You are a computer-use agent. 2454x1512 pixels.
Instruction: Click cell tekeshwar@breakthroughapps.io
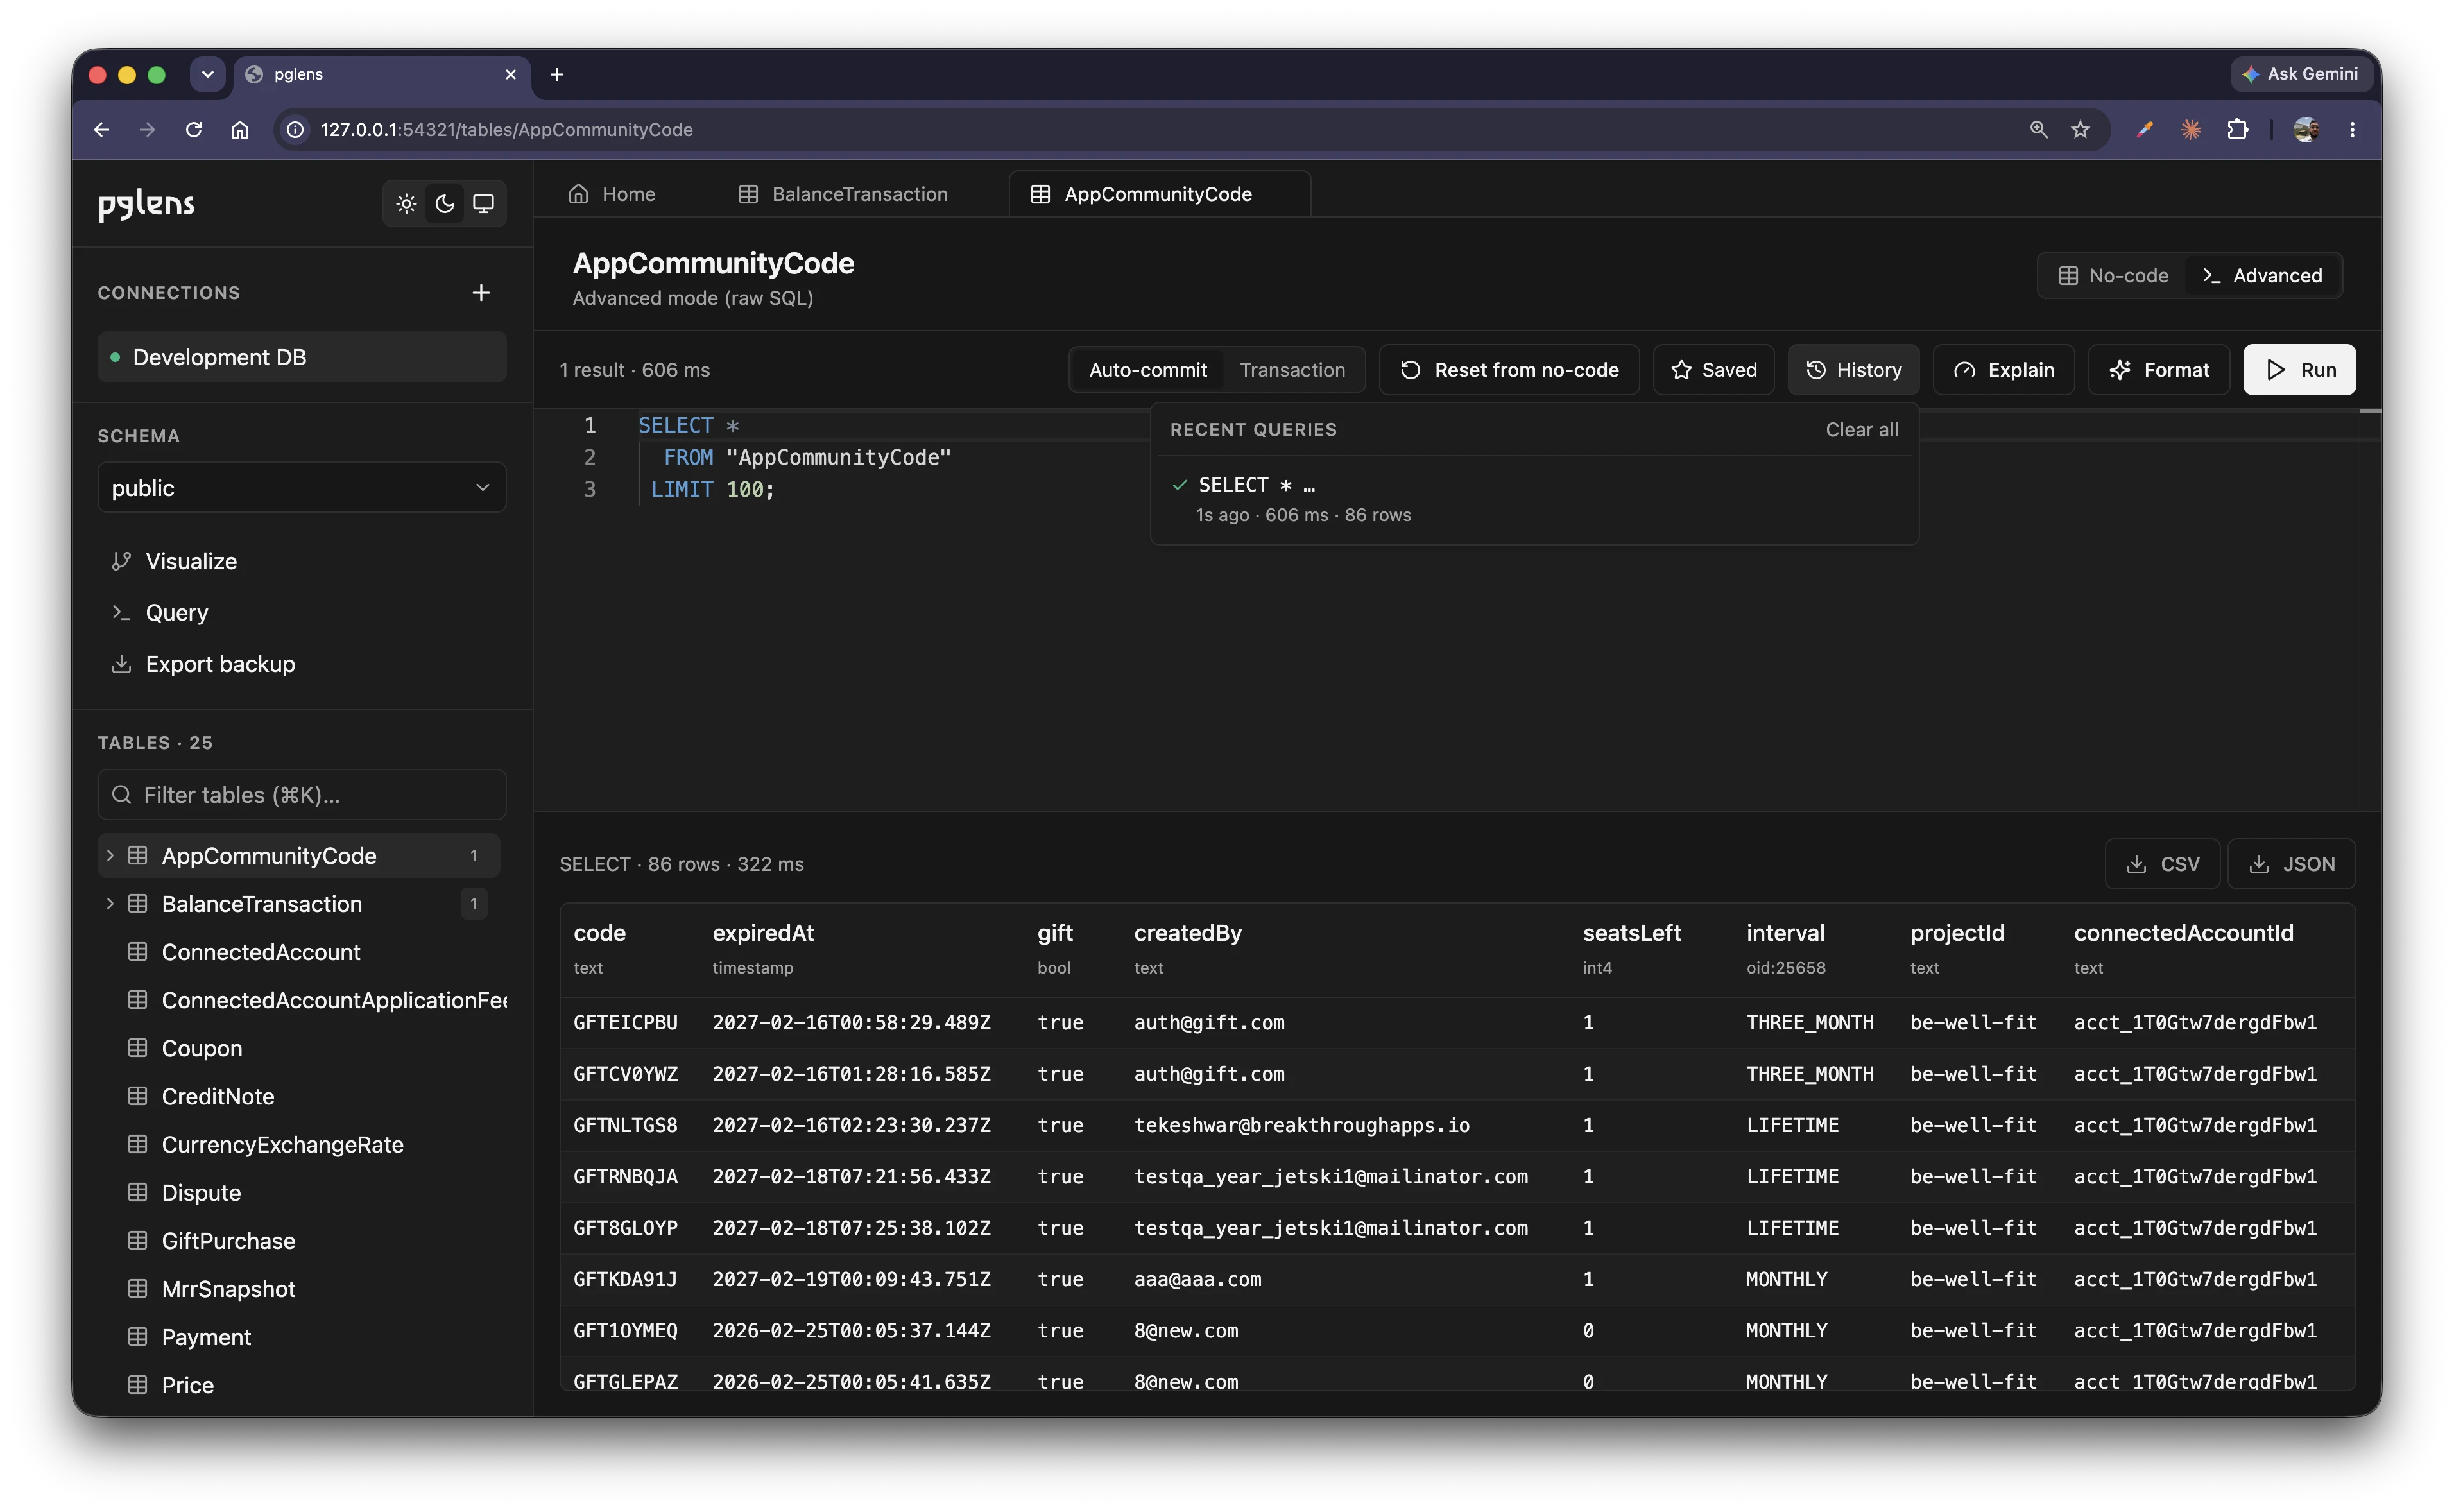click(x=1301, y=1125)
